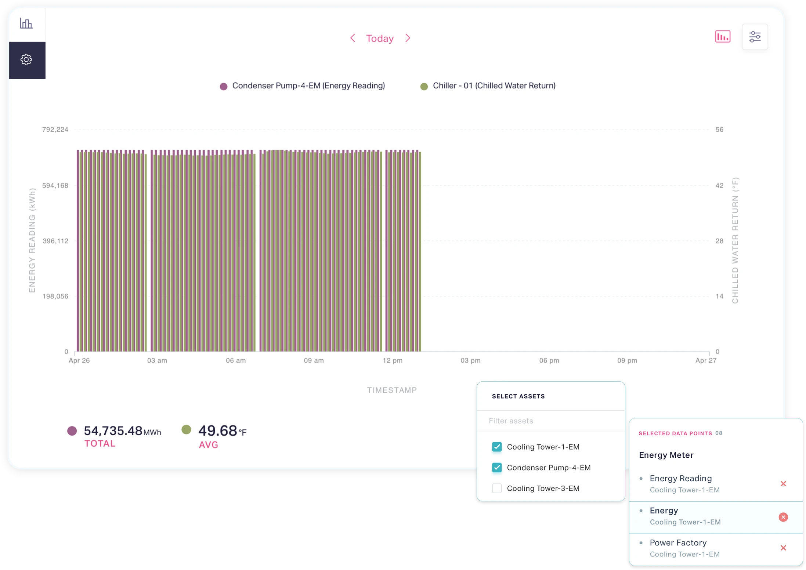Open the Today date selector
806x570 pixels.
pyautogui.click(x=380, y=39)
